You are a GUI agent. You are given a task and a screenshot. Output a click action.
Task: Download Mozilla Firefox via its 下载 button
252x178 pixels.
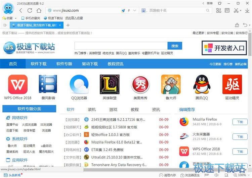click(240, 122)
